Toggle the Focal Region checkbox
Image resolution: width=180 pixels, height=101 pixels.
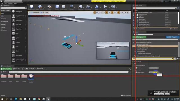(136, 68)
